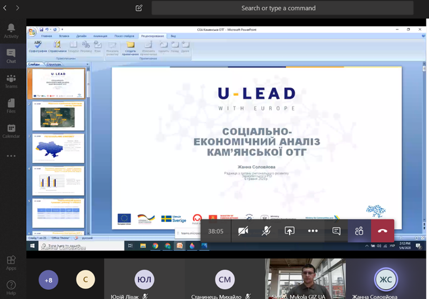
Task: Switch to Главная ribbon tab
Action: [47, 36]
